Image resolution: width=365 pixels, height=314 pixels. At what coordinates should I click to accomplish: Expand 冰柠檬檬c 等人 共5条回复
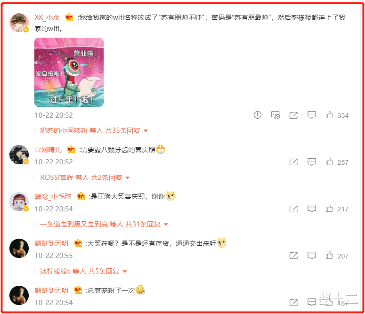[x=83, y=272]
